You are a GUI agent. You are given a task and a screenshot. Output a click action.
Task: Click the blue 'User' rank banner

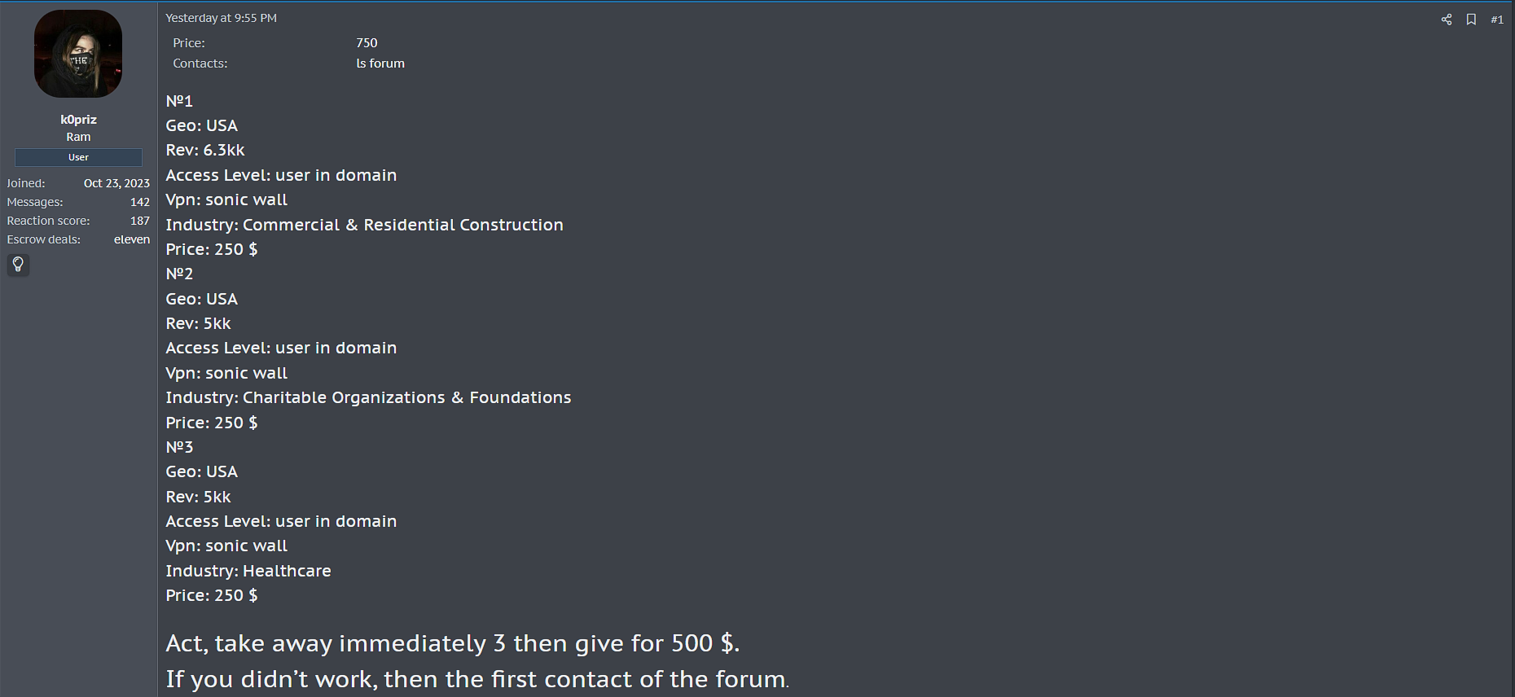point(78,157)
